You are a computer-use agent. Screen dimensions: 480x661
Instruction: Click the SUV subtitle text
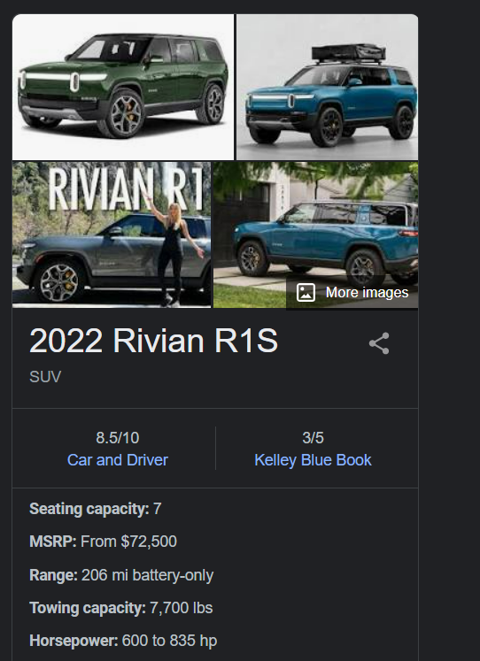(x=45, y=376)
